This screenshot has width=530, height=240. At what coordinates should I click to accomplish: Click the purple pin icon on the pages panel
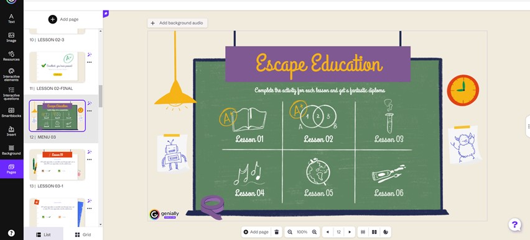click(106, 14)
